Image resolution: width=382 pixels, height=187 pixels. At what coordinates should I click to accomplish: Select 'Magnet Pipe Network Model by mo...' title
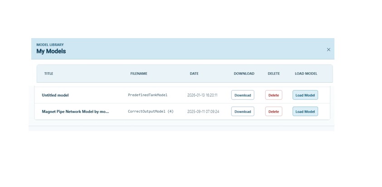[x=76, y=112]
